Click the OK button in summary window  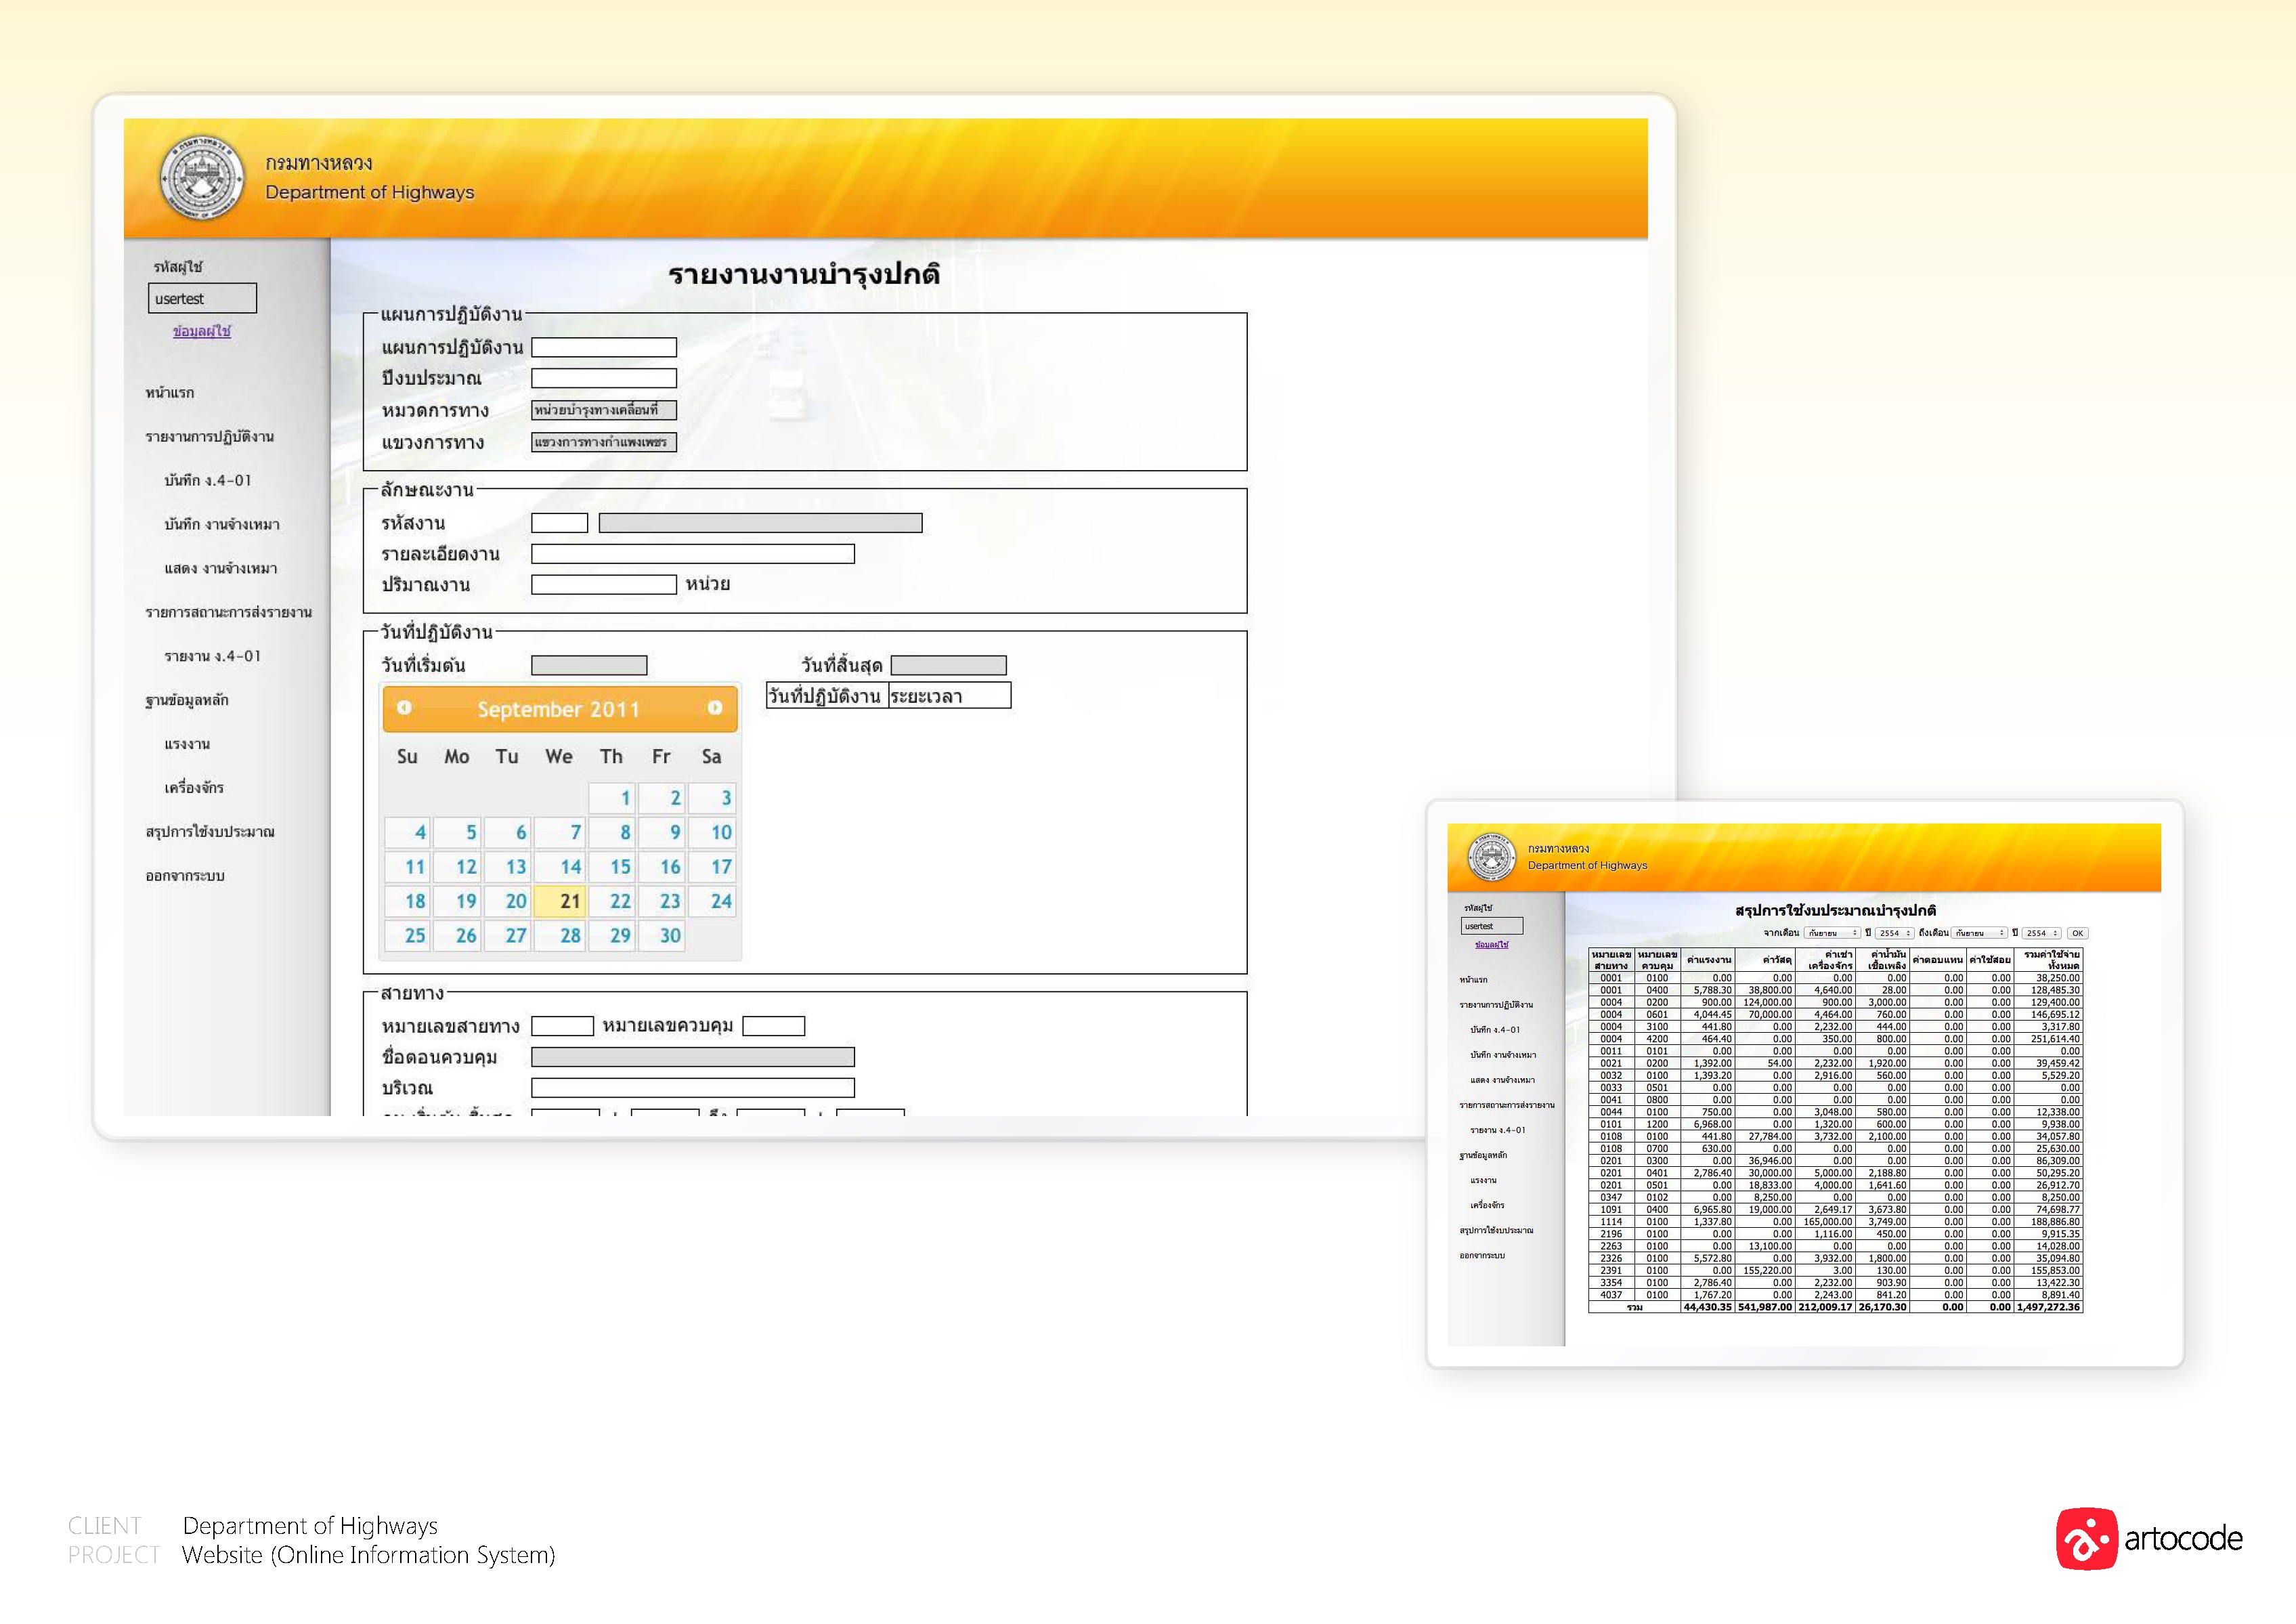click(2077, 933)
